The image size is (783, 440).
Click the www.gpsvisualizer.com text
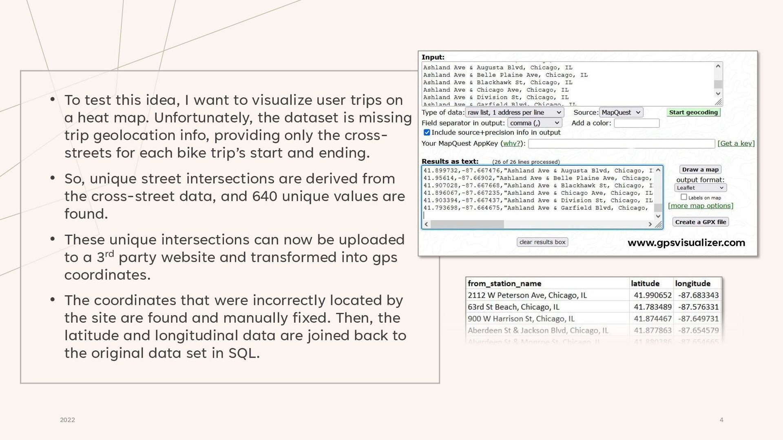pyautogui.click(x=686, y=243)
